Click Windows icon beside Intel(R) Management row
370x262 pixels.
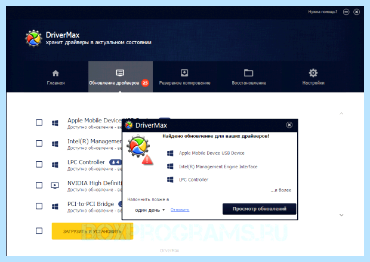pyautogui.click(x=55, y=144)
